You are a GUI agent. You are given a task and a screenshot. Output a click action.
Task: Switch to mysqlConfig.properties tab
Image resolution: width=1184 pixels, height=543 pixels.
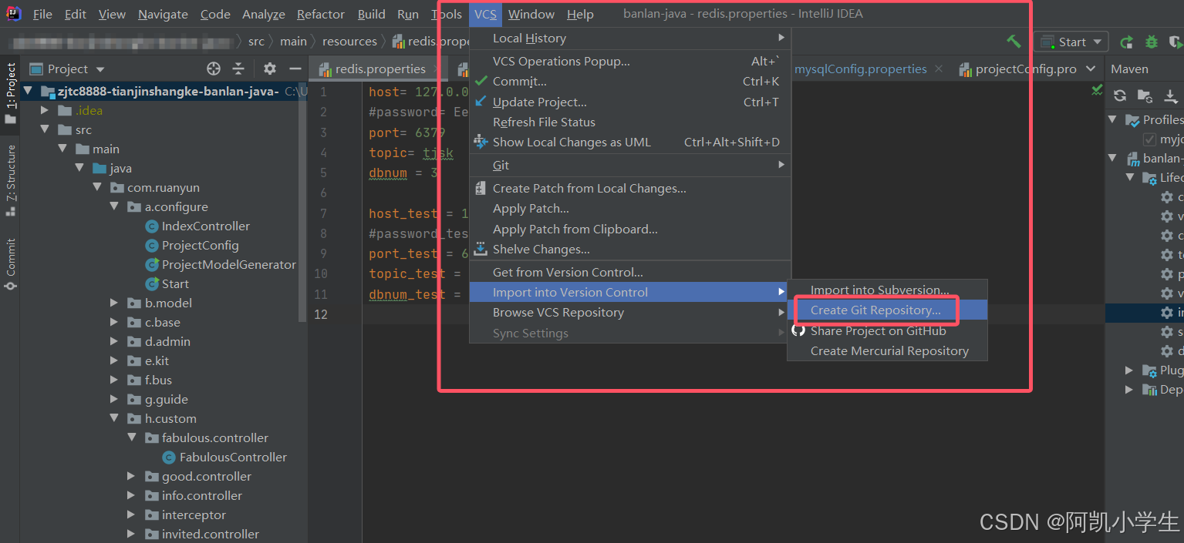point(860,69)
